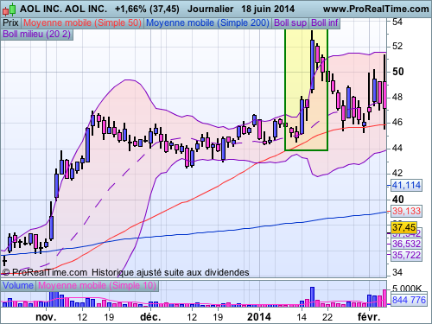Click the purple '35,722' price tag

tap(406, 255)
